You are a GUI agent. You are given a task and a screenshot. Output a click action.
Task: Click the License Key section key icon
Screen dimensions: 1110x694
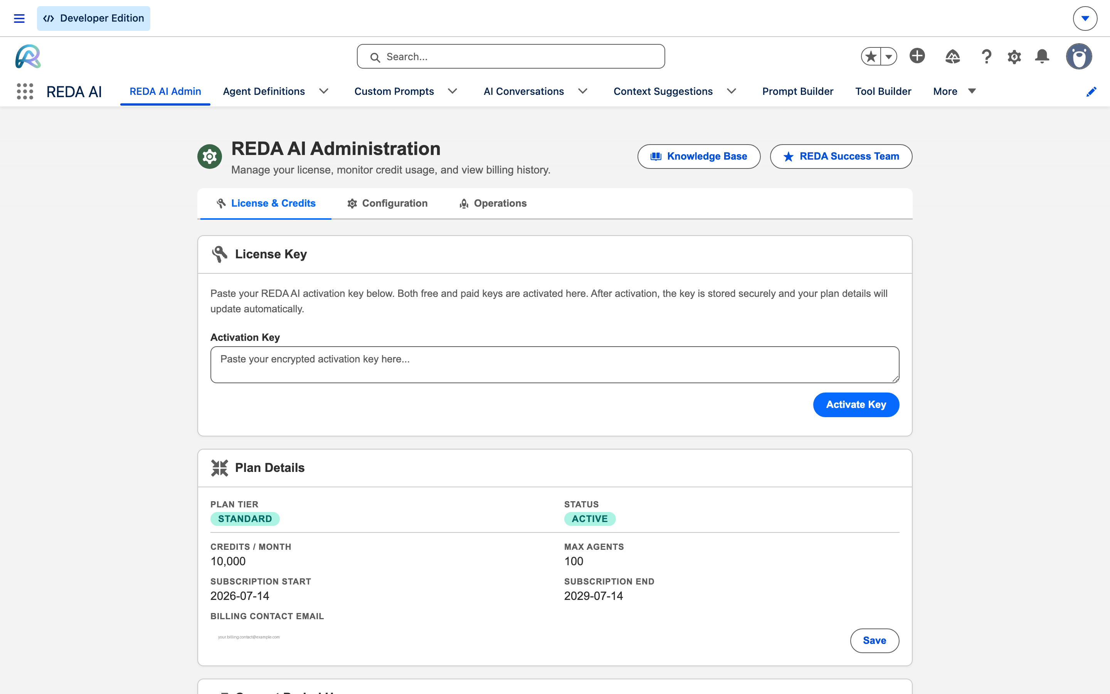tap(220, 254)
